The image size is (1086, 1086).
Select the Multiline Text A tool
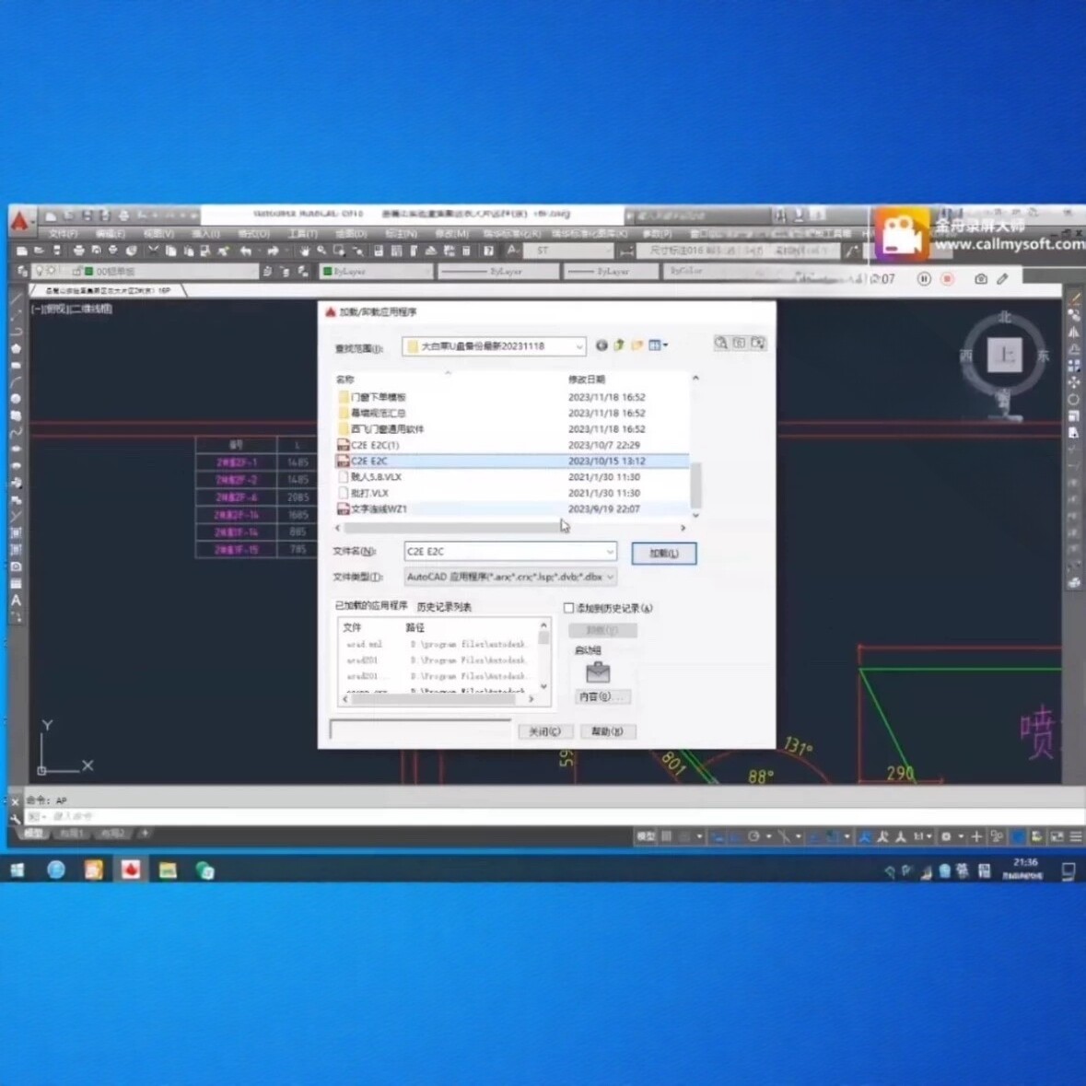click(x=16, y=601)
